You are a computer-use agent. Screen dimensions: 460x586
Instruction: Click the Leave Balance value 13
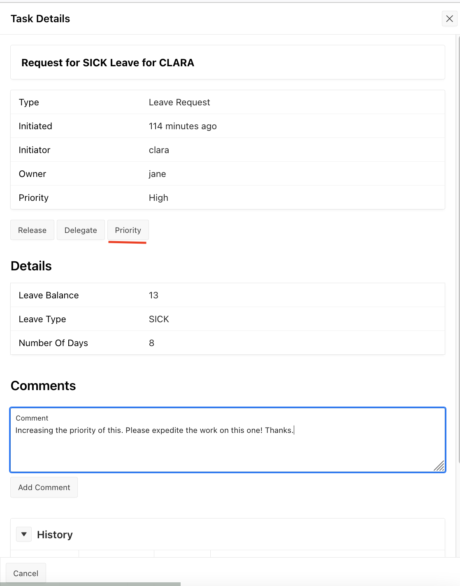(153, 295)
